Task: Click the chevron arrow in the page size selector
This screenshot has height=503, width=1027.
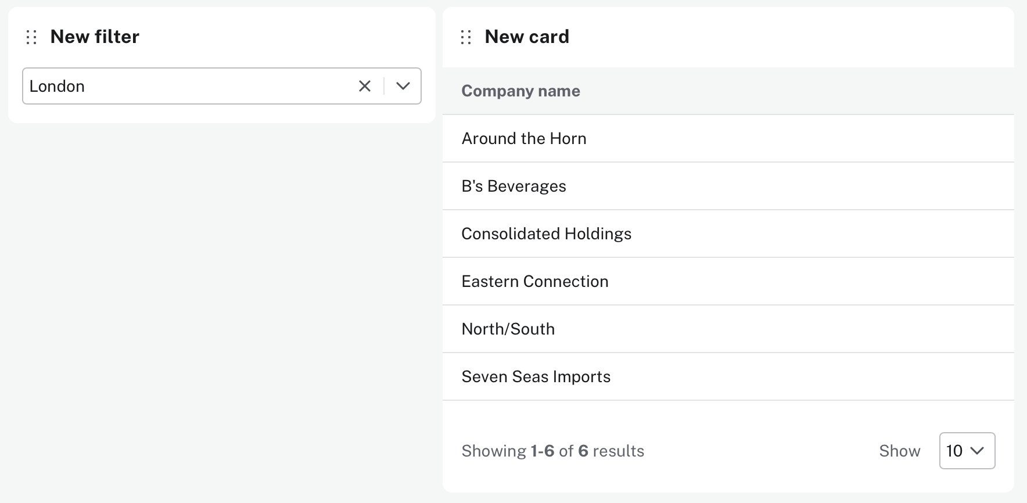Action: pyautogui.click(x=977, y=451)
